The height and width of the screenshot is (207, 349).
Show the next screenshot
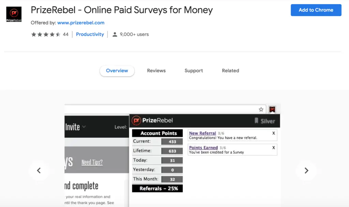click(x=306, y=170)
